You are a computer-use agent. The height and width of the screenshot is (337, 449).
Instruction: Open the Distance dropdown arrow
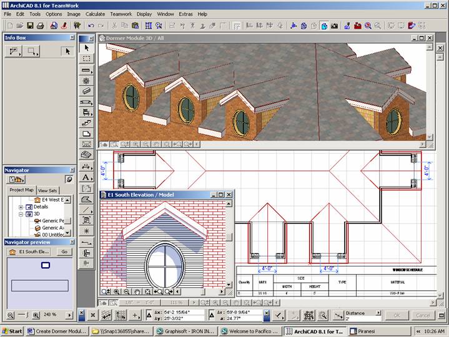tap(378, 313)
